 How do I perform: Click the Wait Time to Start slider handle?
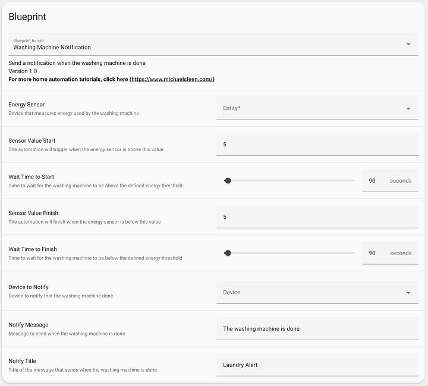click(228, 181)
